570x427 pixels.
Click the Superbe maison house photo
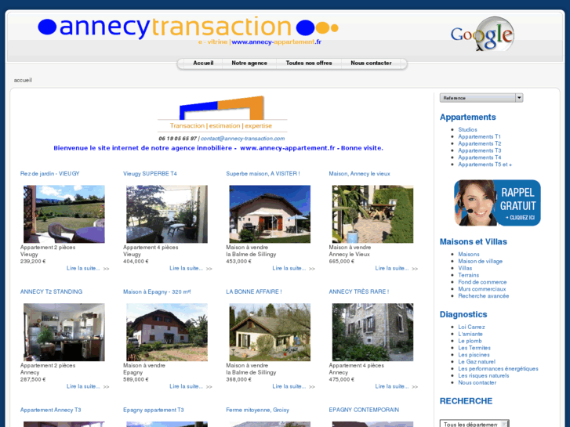click(270, 214)
